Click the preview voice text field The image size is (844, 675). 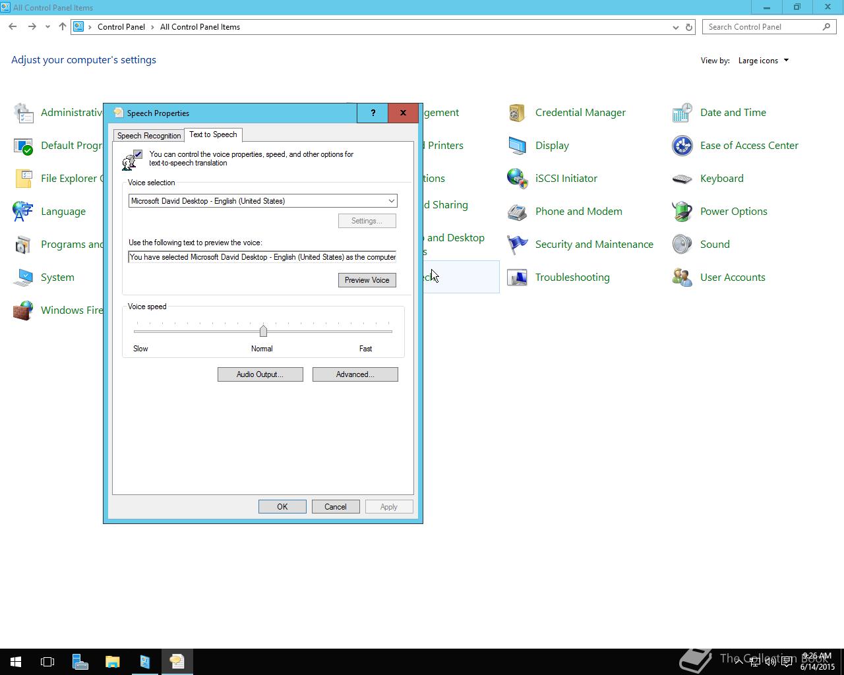point(262,257)
